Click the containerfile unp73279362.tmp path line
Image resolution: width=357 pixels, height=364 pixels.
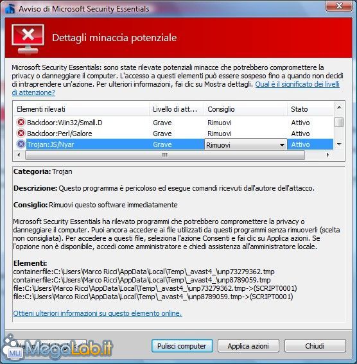pos(144,272)
